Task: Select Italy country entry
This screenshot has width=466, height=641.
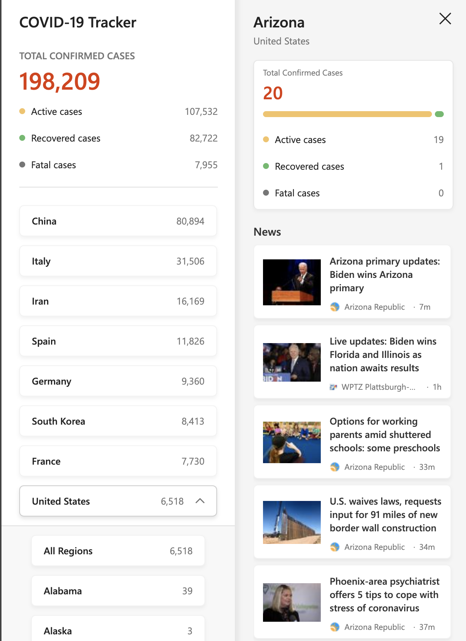Action: pos(118,261)
